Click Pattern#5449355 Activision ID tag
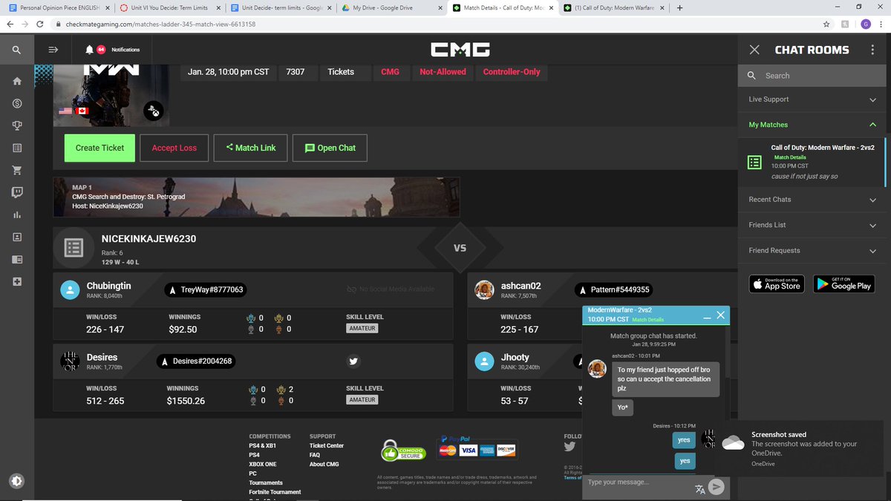Screen dimensions: 891x501 click(x=613, y=289)
